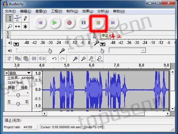The height and width of the screenshot is (134, 178).
Task: Click the 停止(无效) status message
Action: coord(13,120)
